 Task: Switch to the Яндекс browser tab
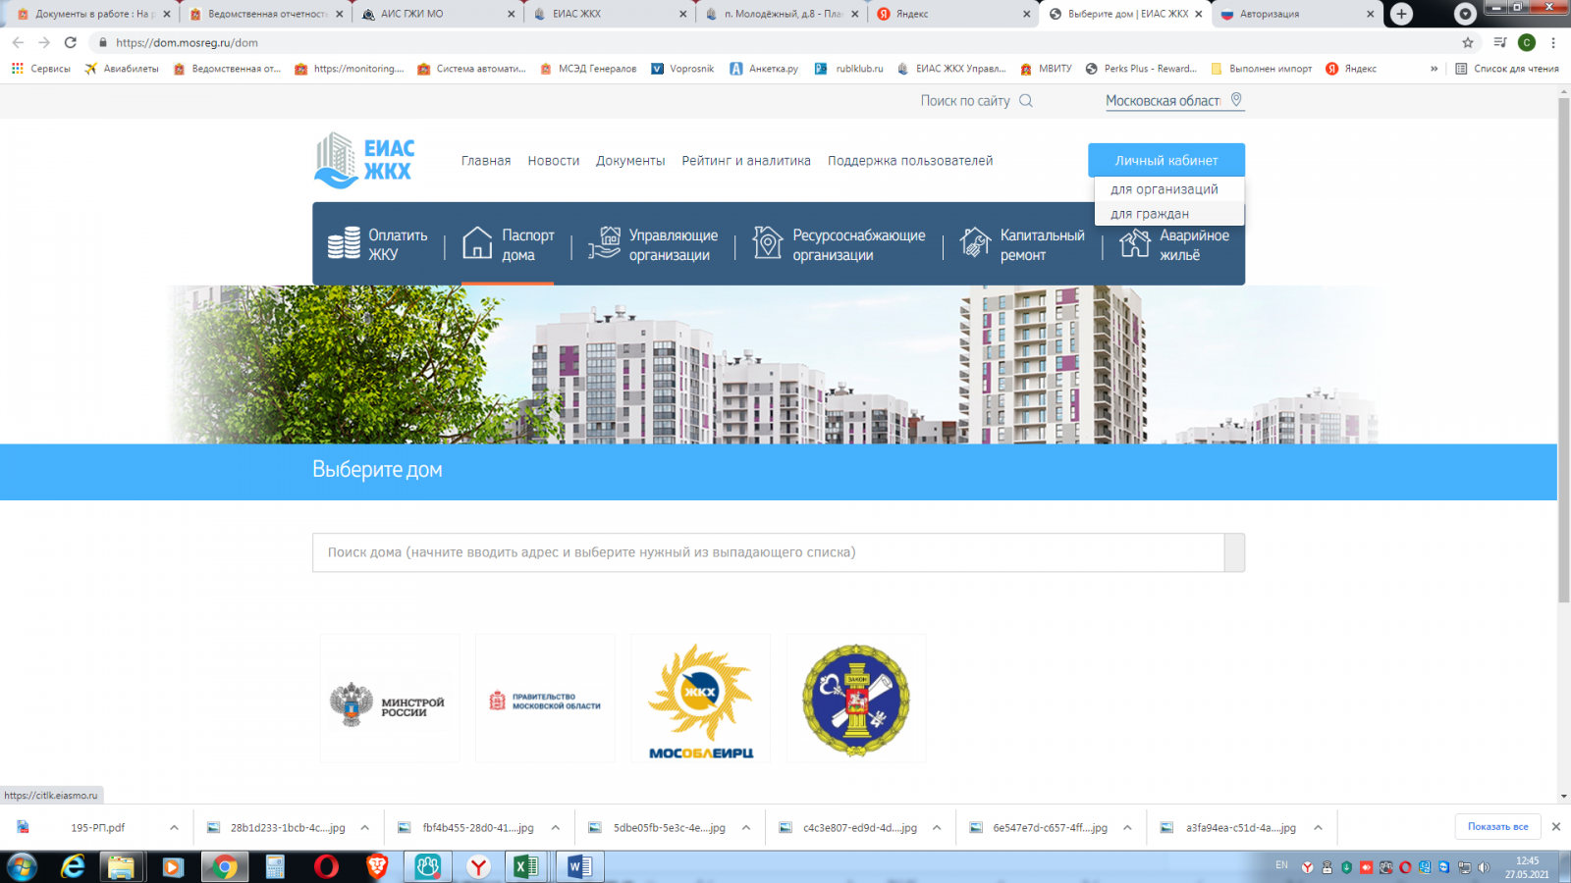click(x=952, y=14)
